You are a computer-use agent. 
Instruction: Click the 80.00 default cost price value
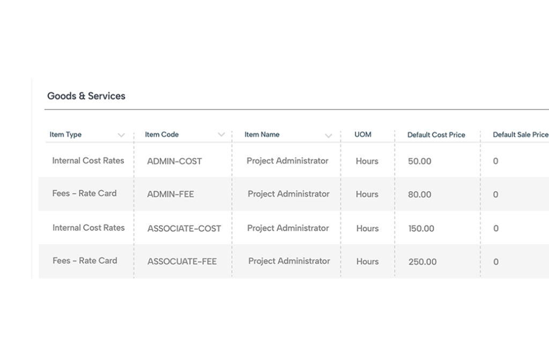pyautogui.click(x=419, y=194)
